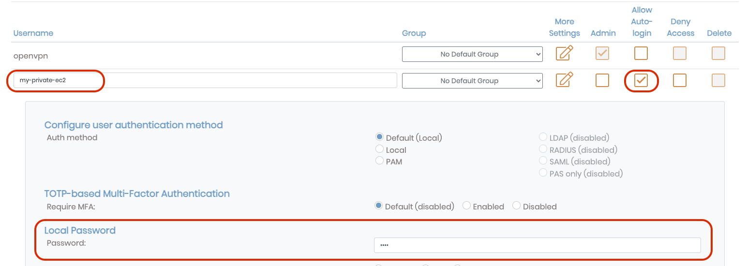Toggle Admin checkbox for my-private-ec2

[602, 80]
